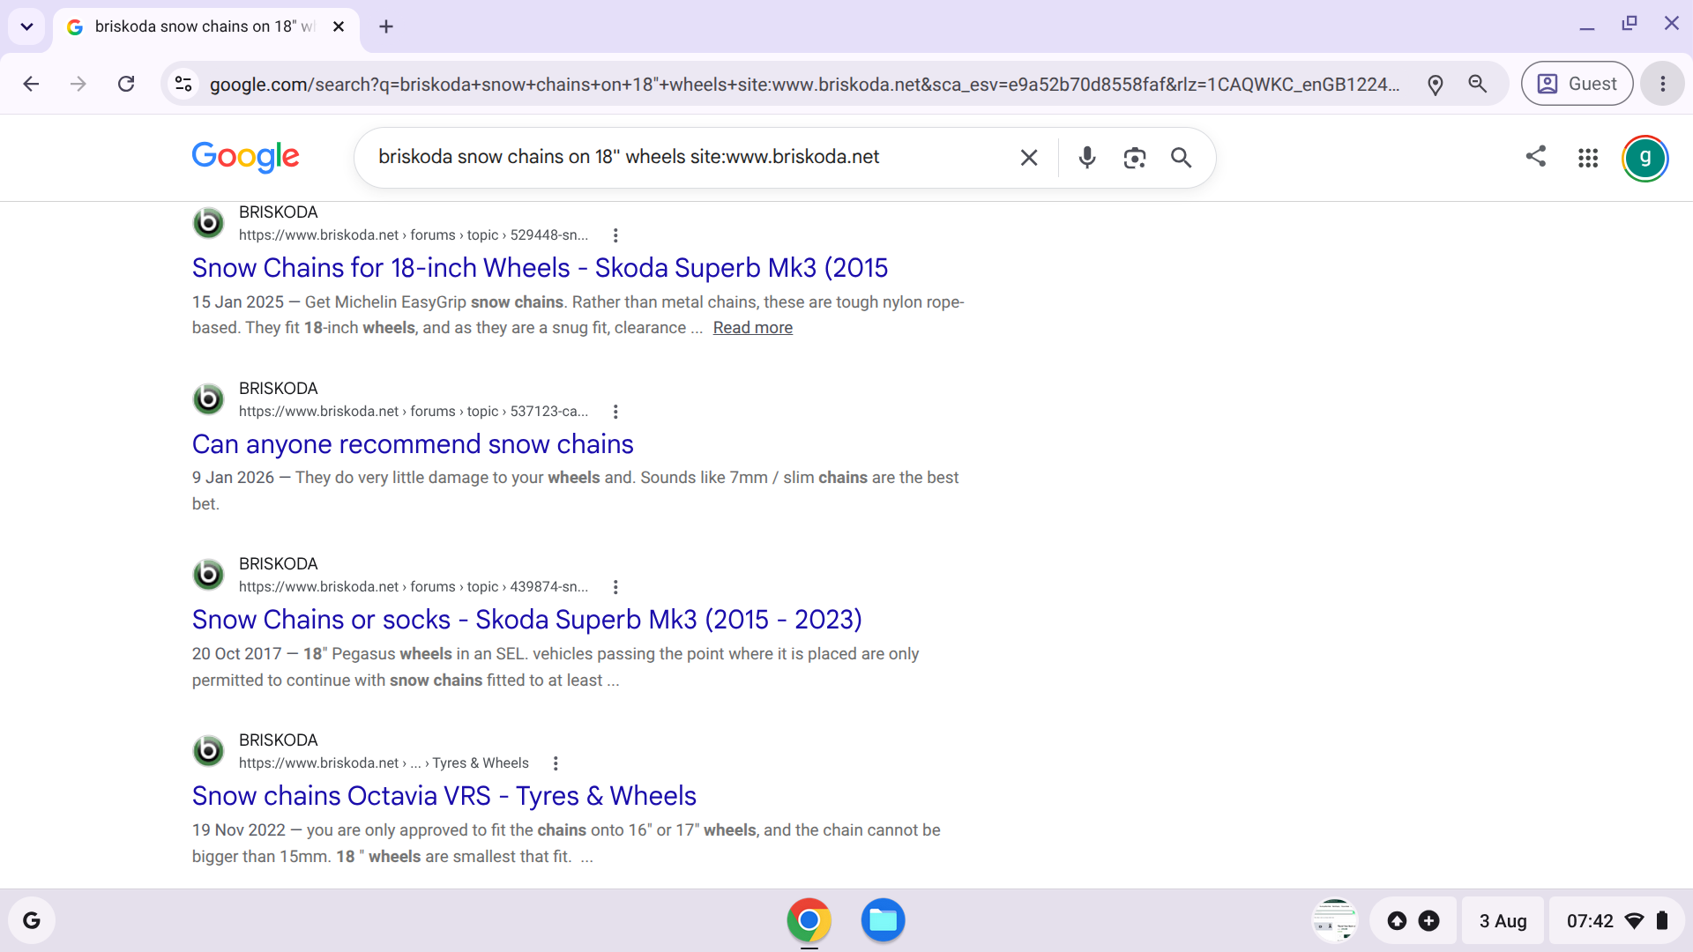Open the calendar showing 3 Aug
Screen dimensions: 1693x952
1503,920
